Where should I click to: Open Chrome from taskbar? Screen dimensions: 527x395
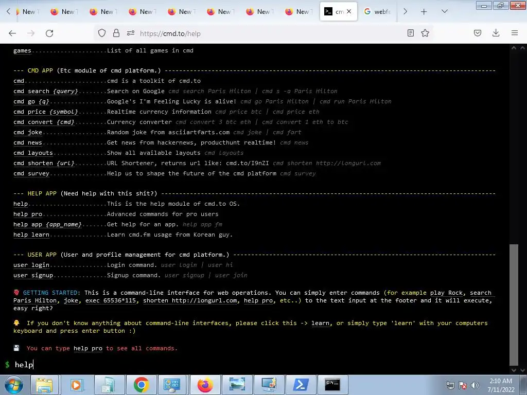pos(142,385)
